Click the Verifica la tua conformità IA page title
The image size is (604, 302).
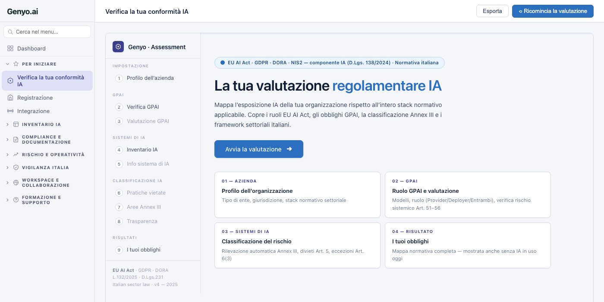[x=147, y=11]
